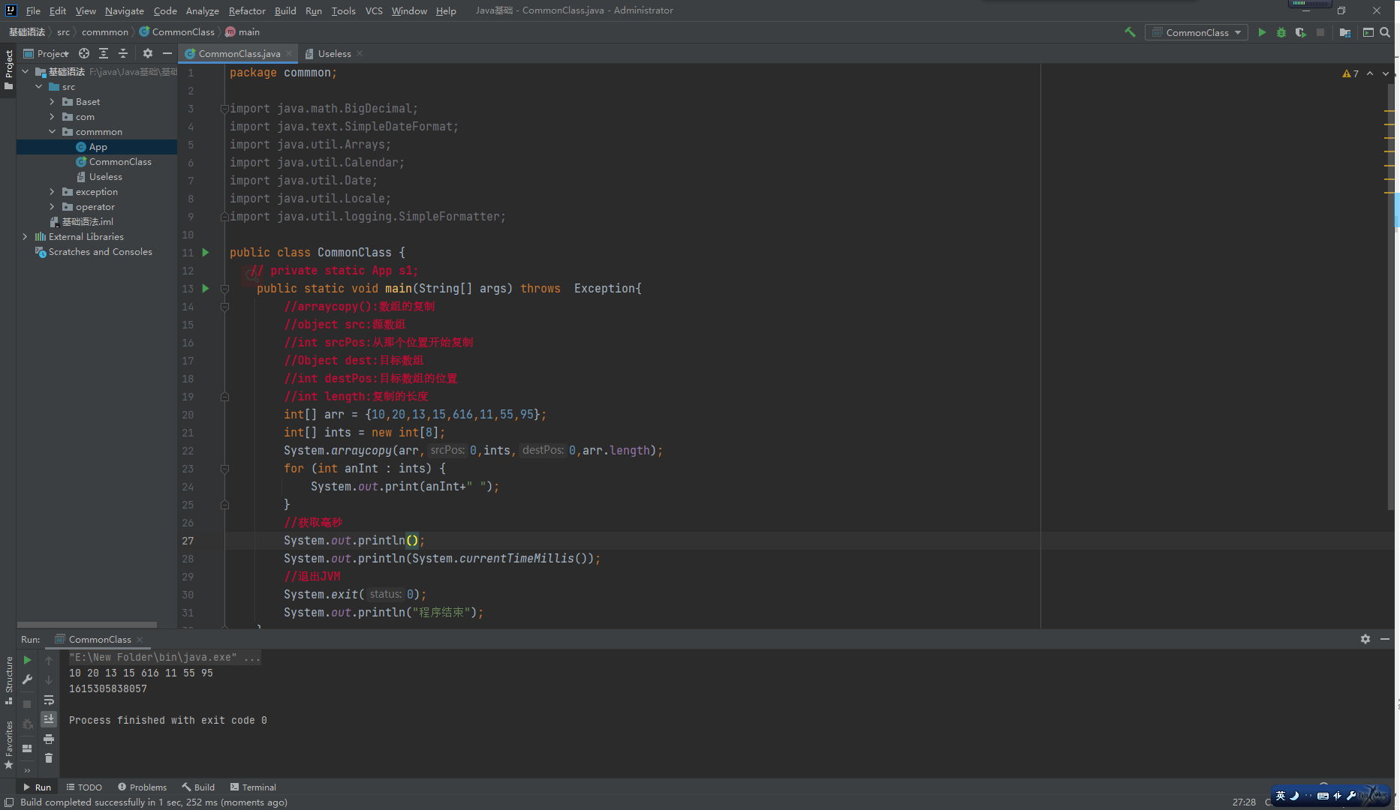This screenshot has width=1400, height=810.
Task: Collapse the src folder
Action: (39, 87)
